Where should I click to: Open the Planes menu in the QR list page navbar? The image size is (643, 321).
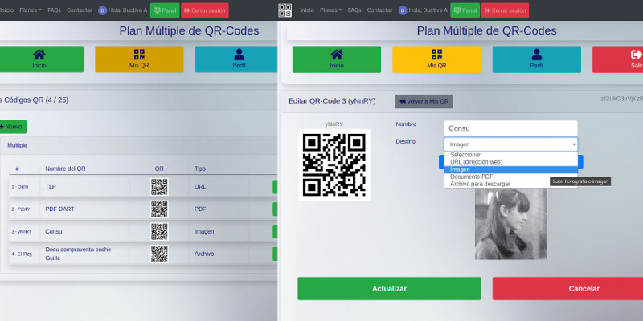[31, 10]
